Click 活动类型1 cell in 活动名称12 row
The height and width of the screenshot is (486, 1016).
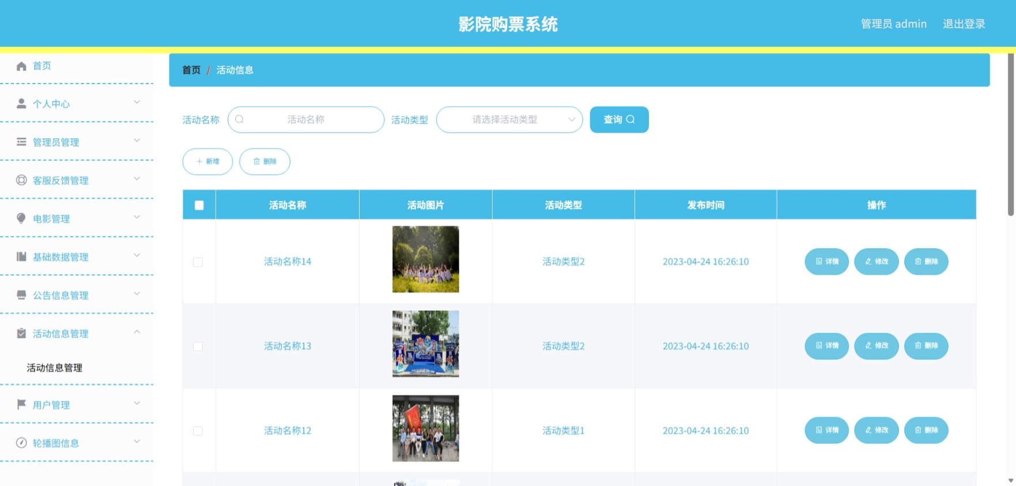coord(563,430)
